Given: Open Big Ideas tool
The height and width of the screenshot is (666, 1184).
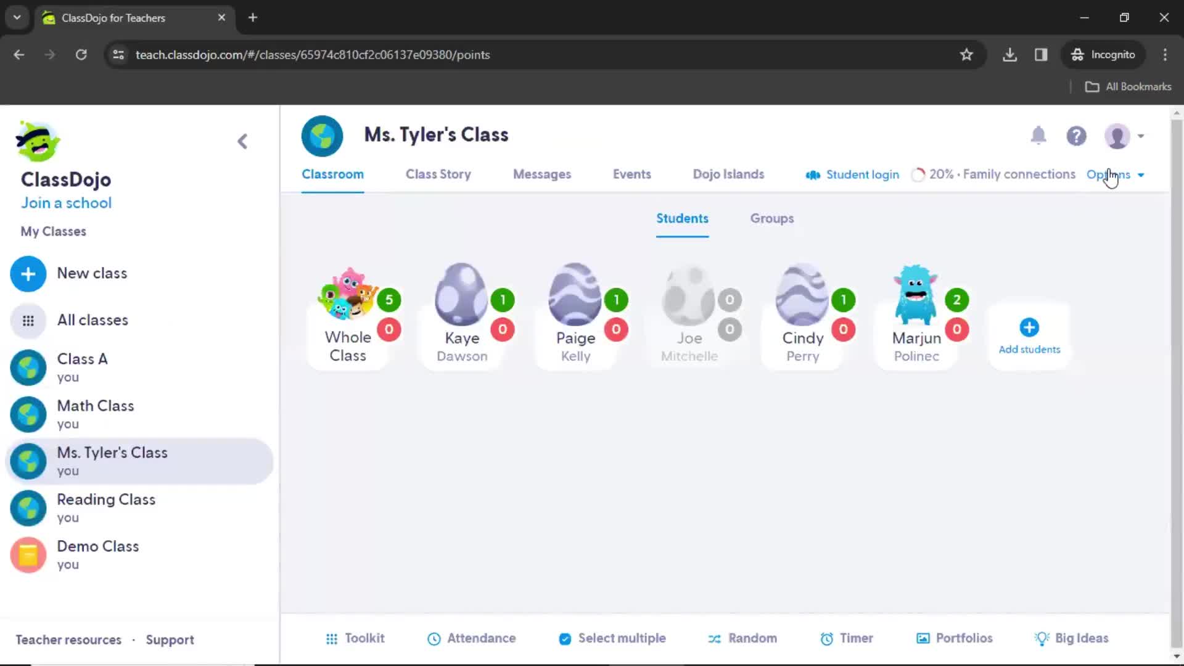Looking at the screenshot, I should point(1072,638).
